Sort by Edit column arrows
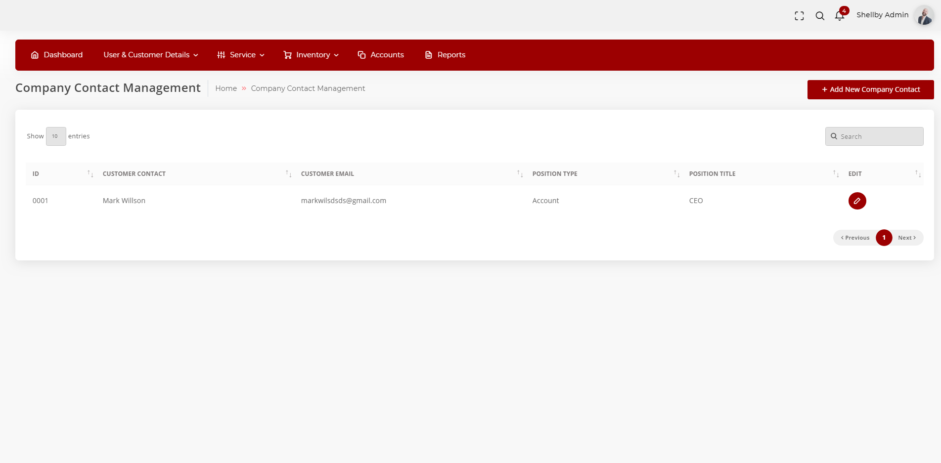 click(918, 173)
